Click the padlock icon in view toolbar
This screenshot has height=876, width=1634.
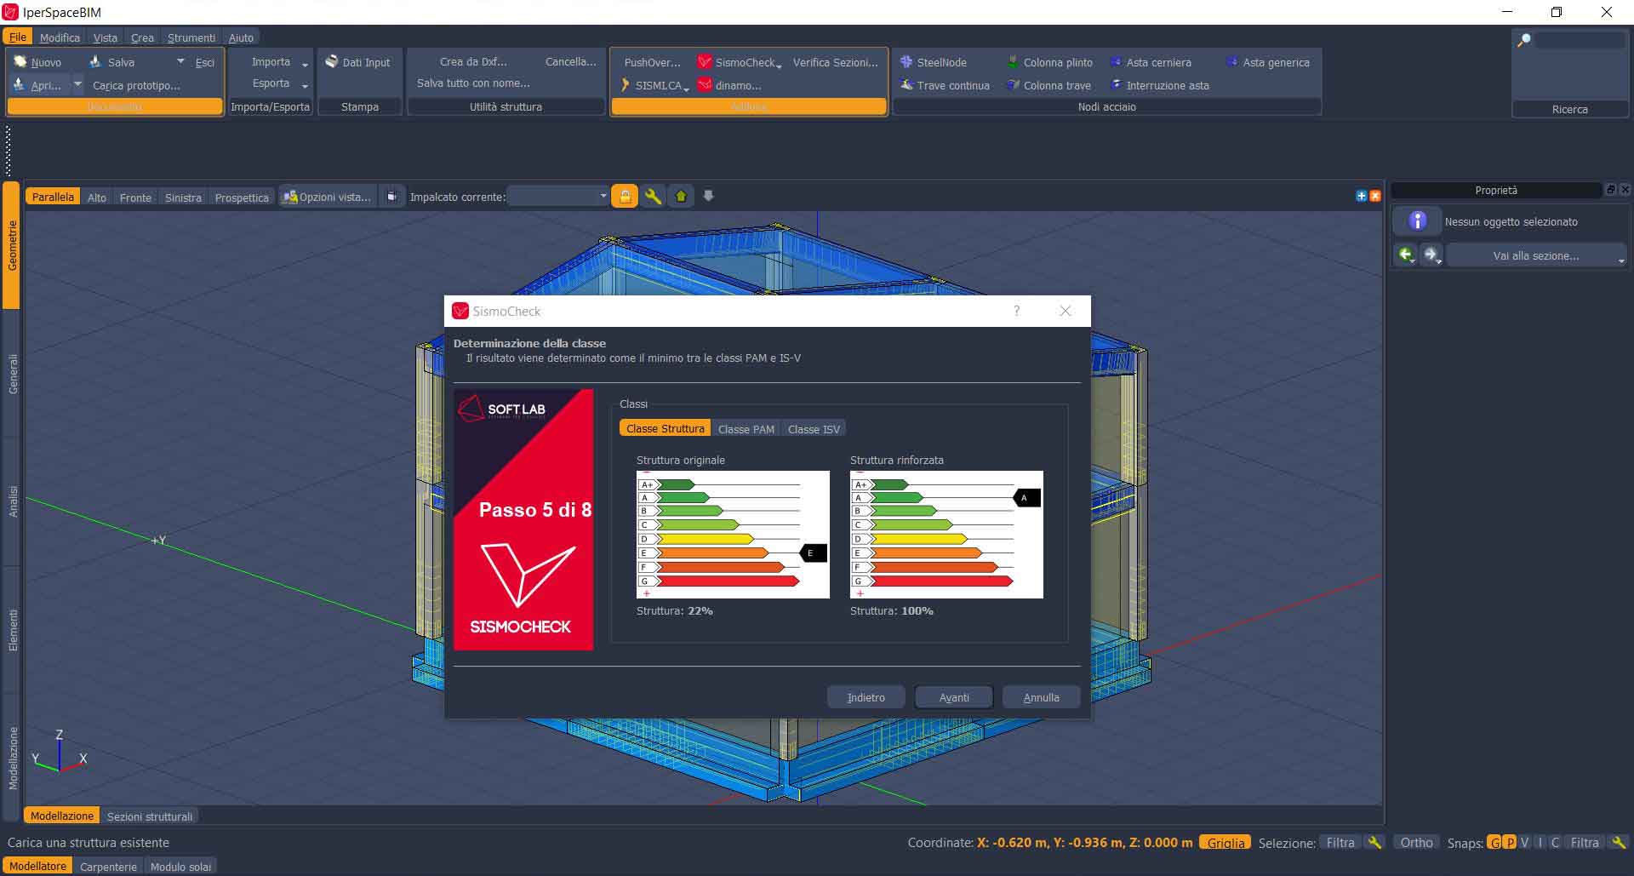coord(625,197)
